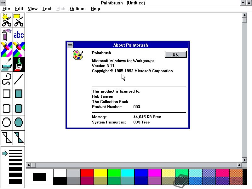Select the Scissors free-form cutout tool
Image resolution: width=252 pixels, height=189 pixels.
7,20
